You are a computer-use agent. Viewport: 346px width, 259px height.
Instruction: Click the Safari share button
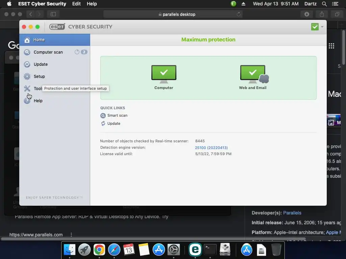(x=322, y=14)
